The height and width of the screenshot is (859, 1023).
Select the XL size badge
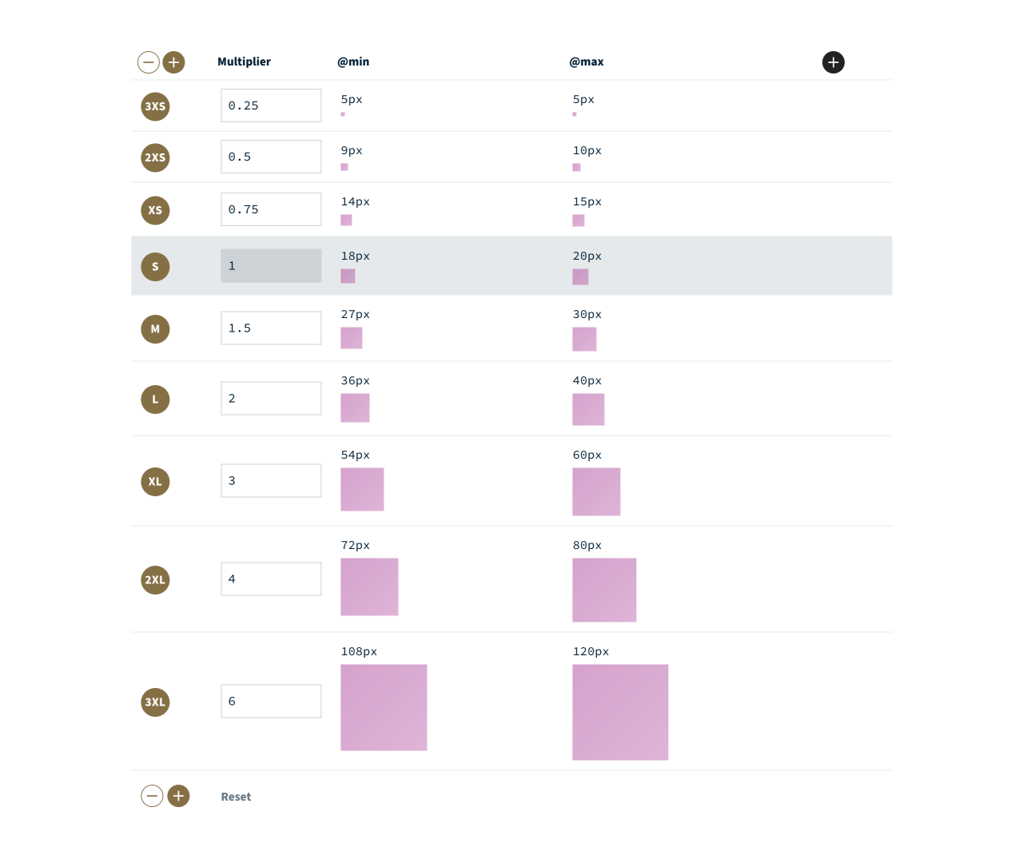click(x=155, y=482)
